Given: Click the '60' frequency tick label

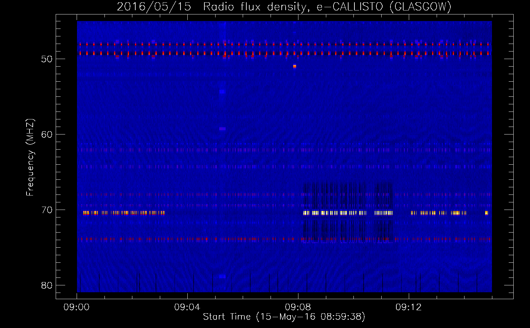Looking at the screenshot, I should tap(47, 134).
